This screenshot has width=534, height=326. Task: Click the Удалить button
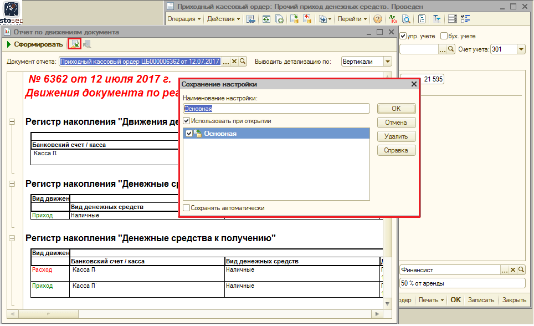pyautogui.click(x=397, y=137)
